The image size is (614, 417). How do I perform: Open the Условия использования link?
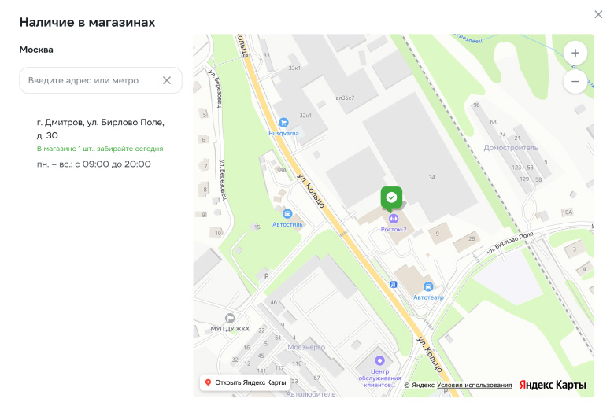click(x=474, y=385)
